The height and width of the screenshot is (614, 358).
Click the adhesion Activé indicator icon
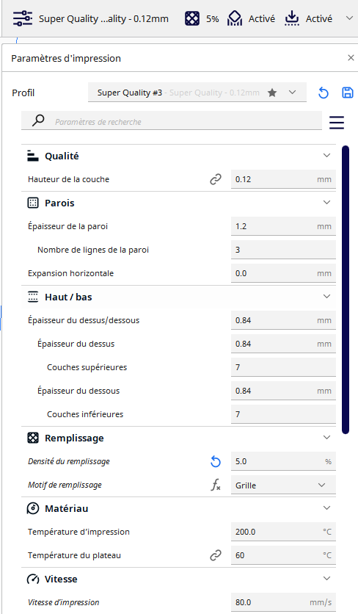coord(292,18)
